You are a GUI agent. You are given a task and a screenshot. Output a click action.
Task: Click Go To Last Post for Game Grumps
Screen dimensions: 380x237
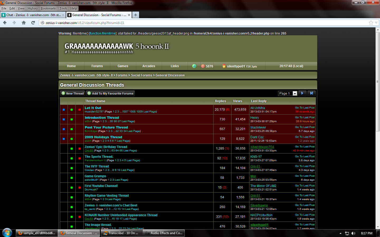tap(305, 176)
